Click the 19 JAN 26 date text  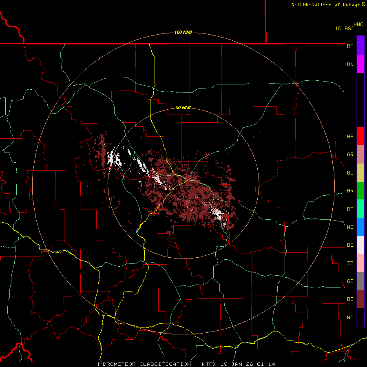tap(237, 364)
